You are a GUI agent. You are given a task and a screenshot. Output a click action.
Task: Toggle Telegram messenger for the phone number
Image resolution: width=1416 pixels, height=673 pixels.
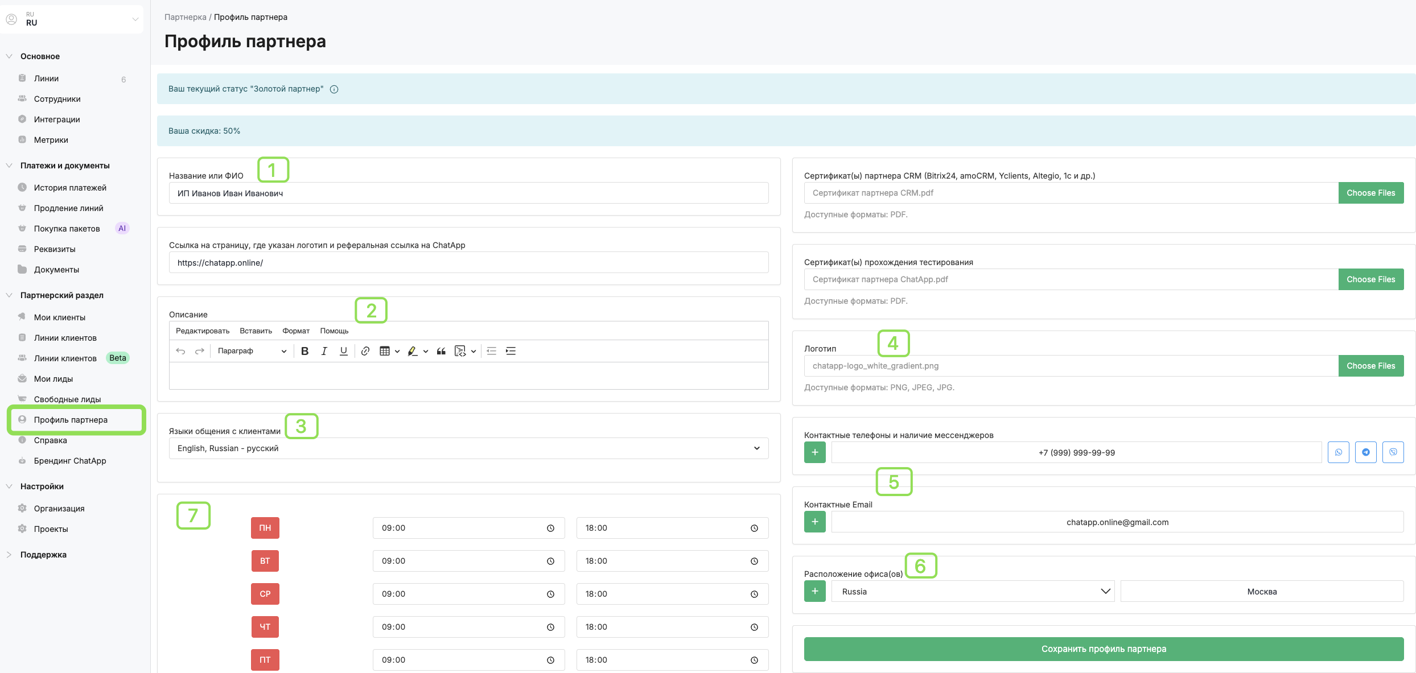[x=1366, y=452]
